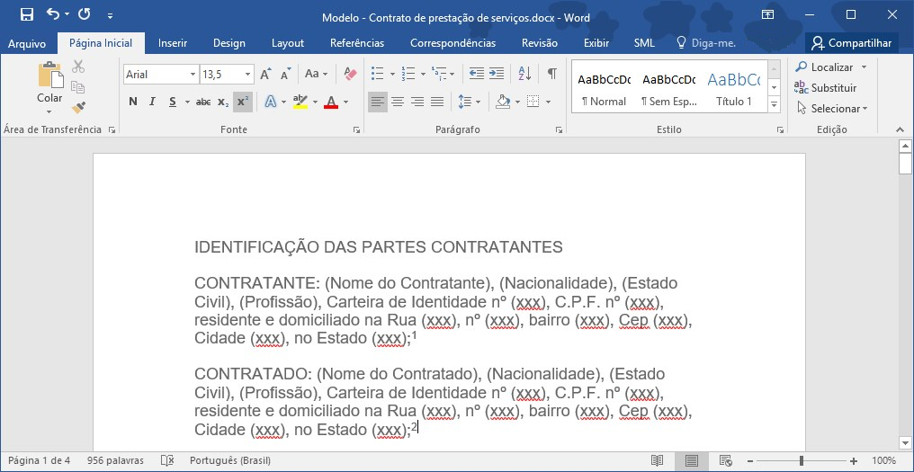Click the Compartilhar button

(851, 43)
